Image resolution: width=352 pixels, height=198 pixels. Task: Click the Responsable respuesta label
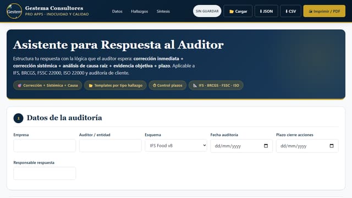[x=34, y=163]
